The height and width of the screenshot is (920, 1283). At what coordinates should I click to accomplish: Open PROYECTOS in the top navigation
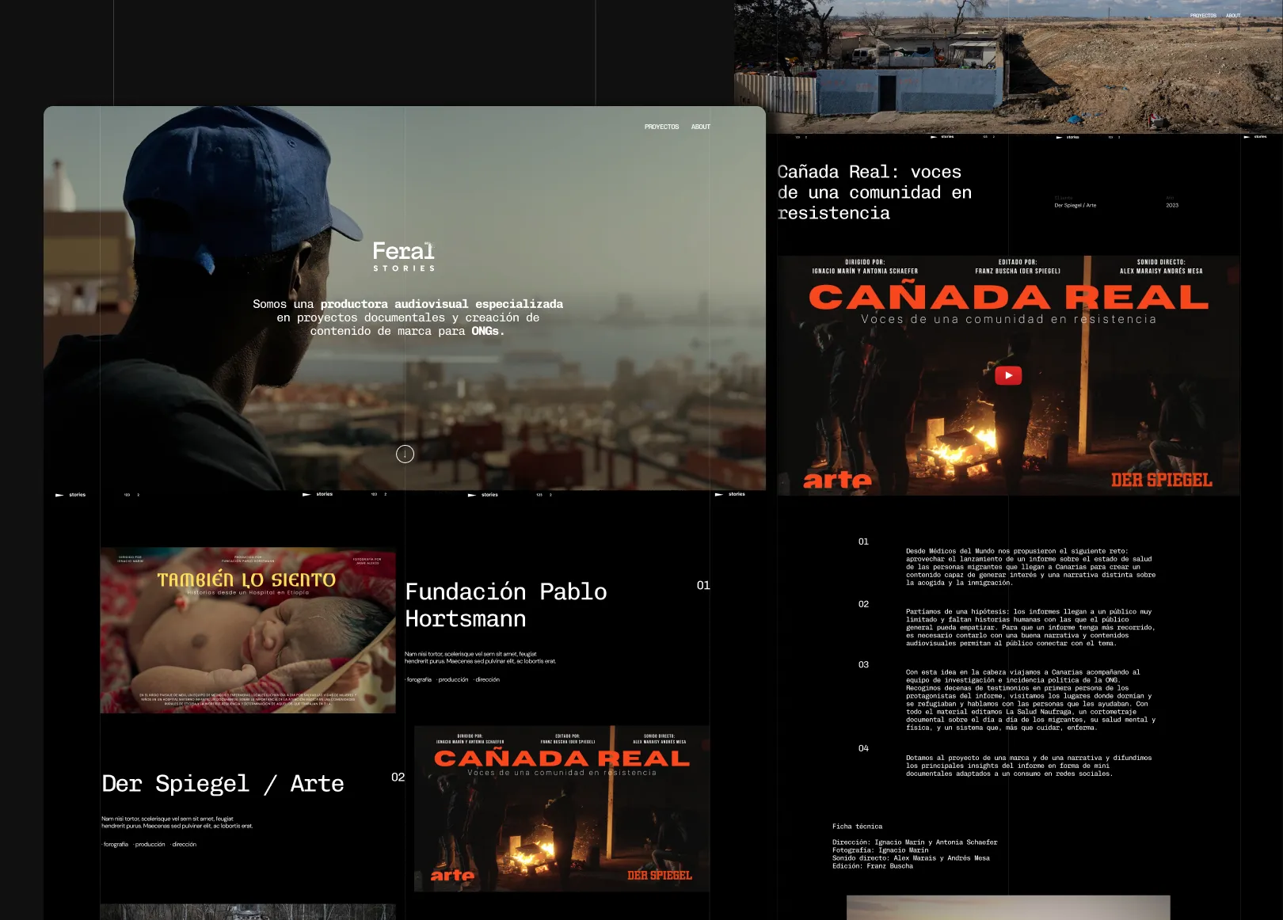tap(662, 127)
